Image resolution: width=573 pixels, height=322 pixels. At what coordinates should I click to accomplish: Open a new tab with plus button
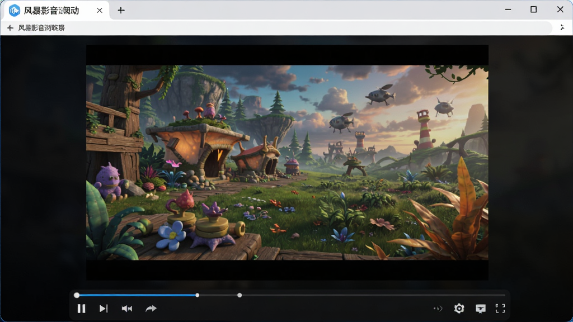click(x=121, y=10)
